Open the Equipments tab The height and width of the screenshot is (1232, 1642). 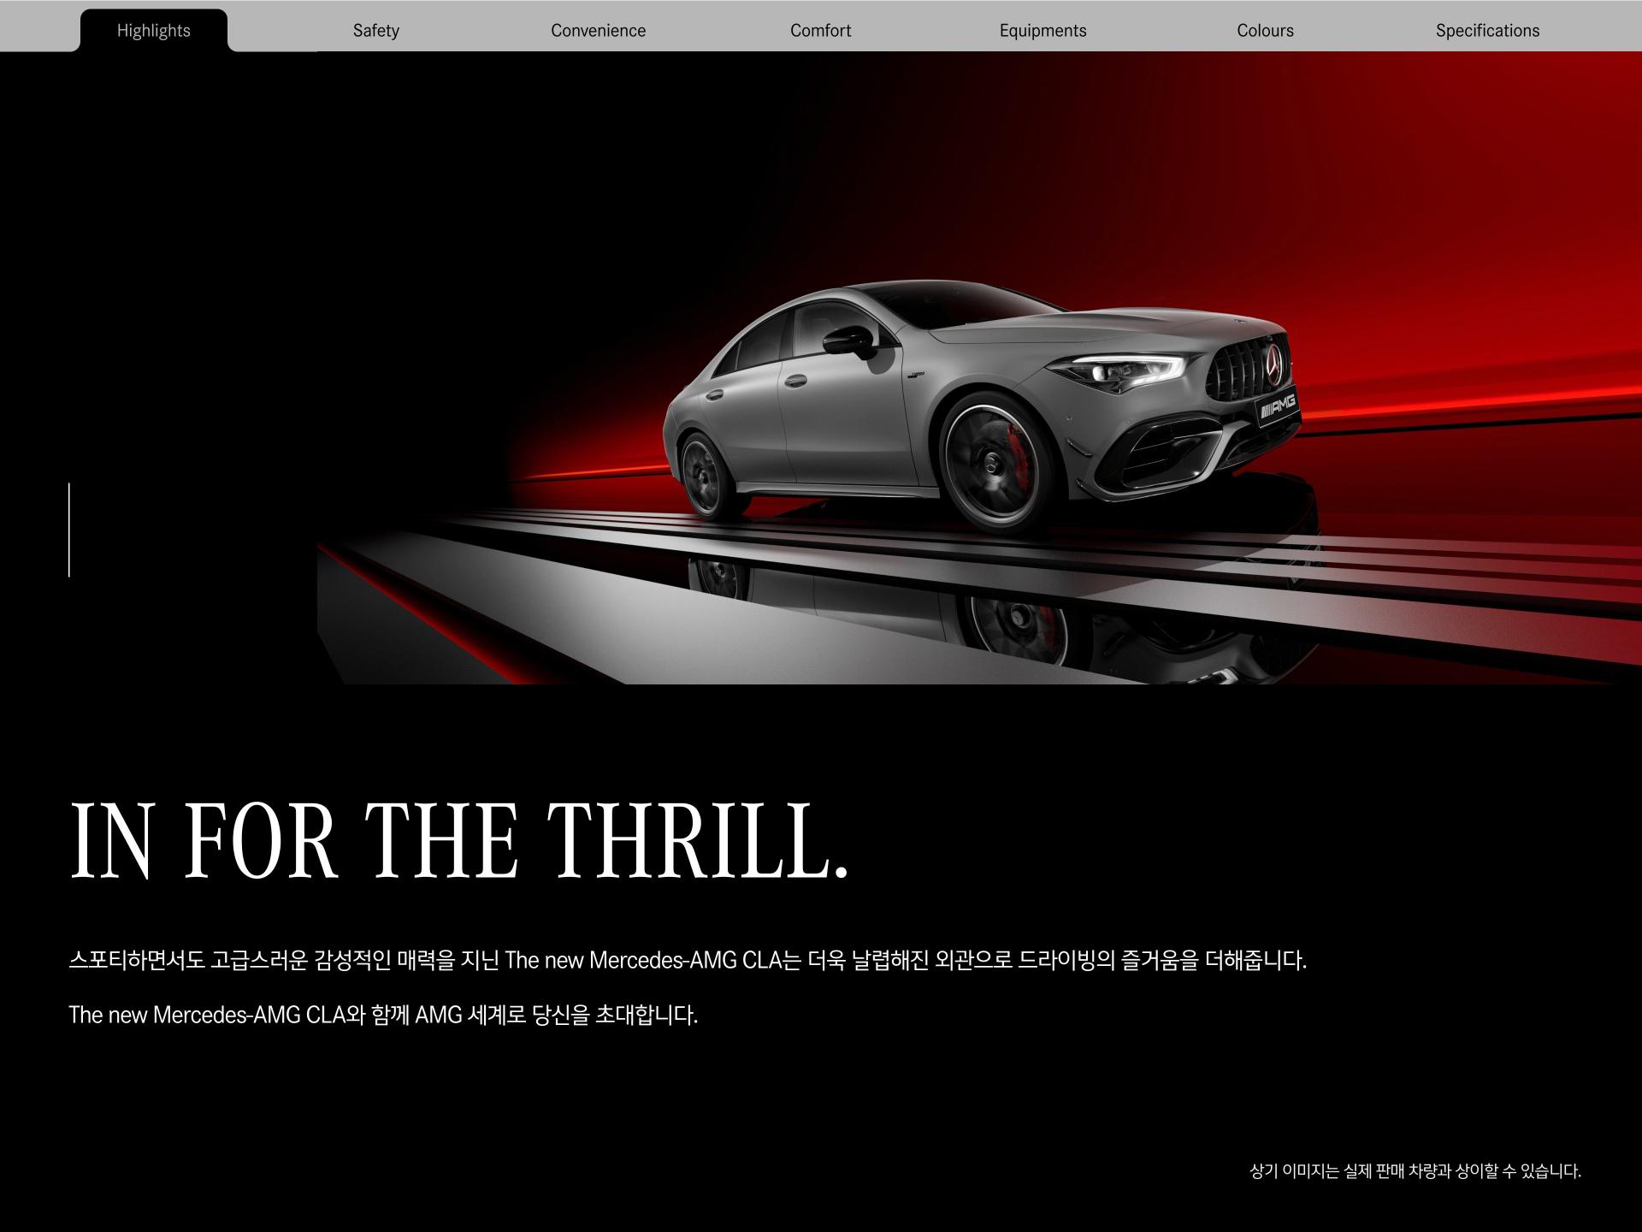tap(1043, 31)
